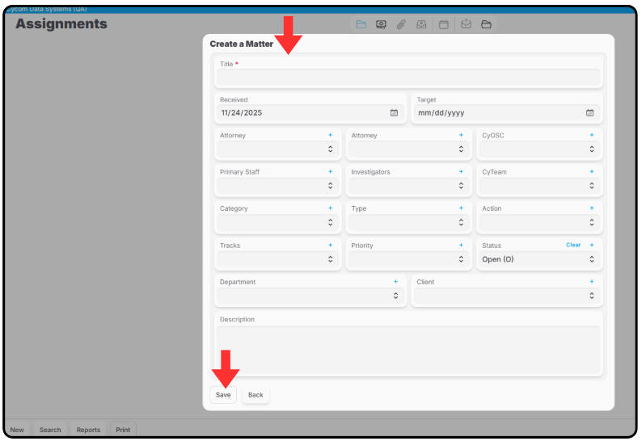
Task: Click the dark open folder icon
Action: pyautogui.click(x=486, y=24)
